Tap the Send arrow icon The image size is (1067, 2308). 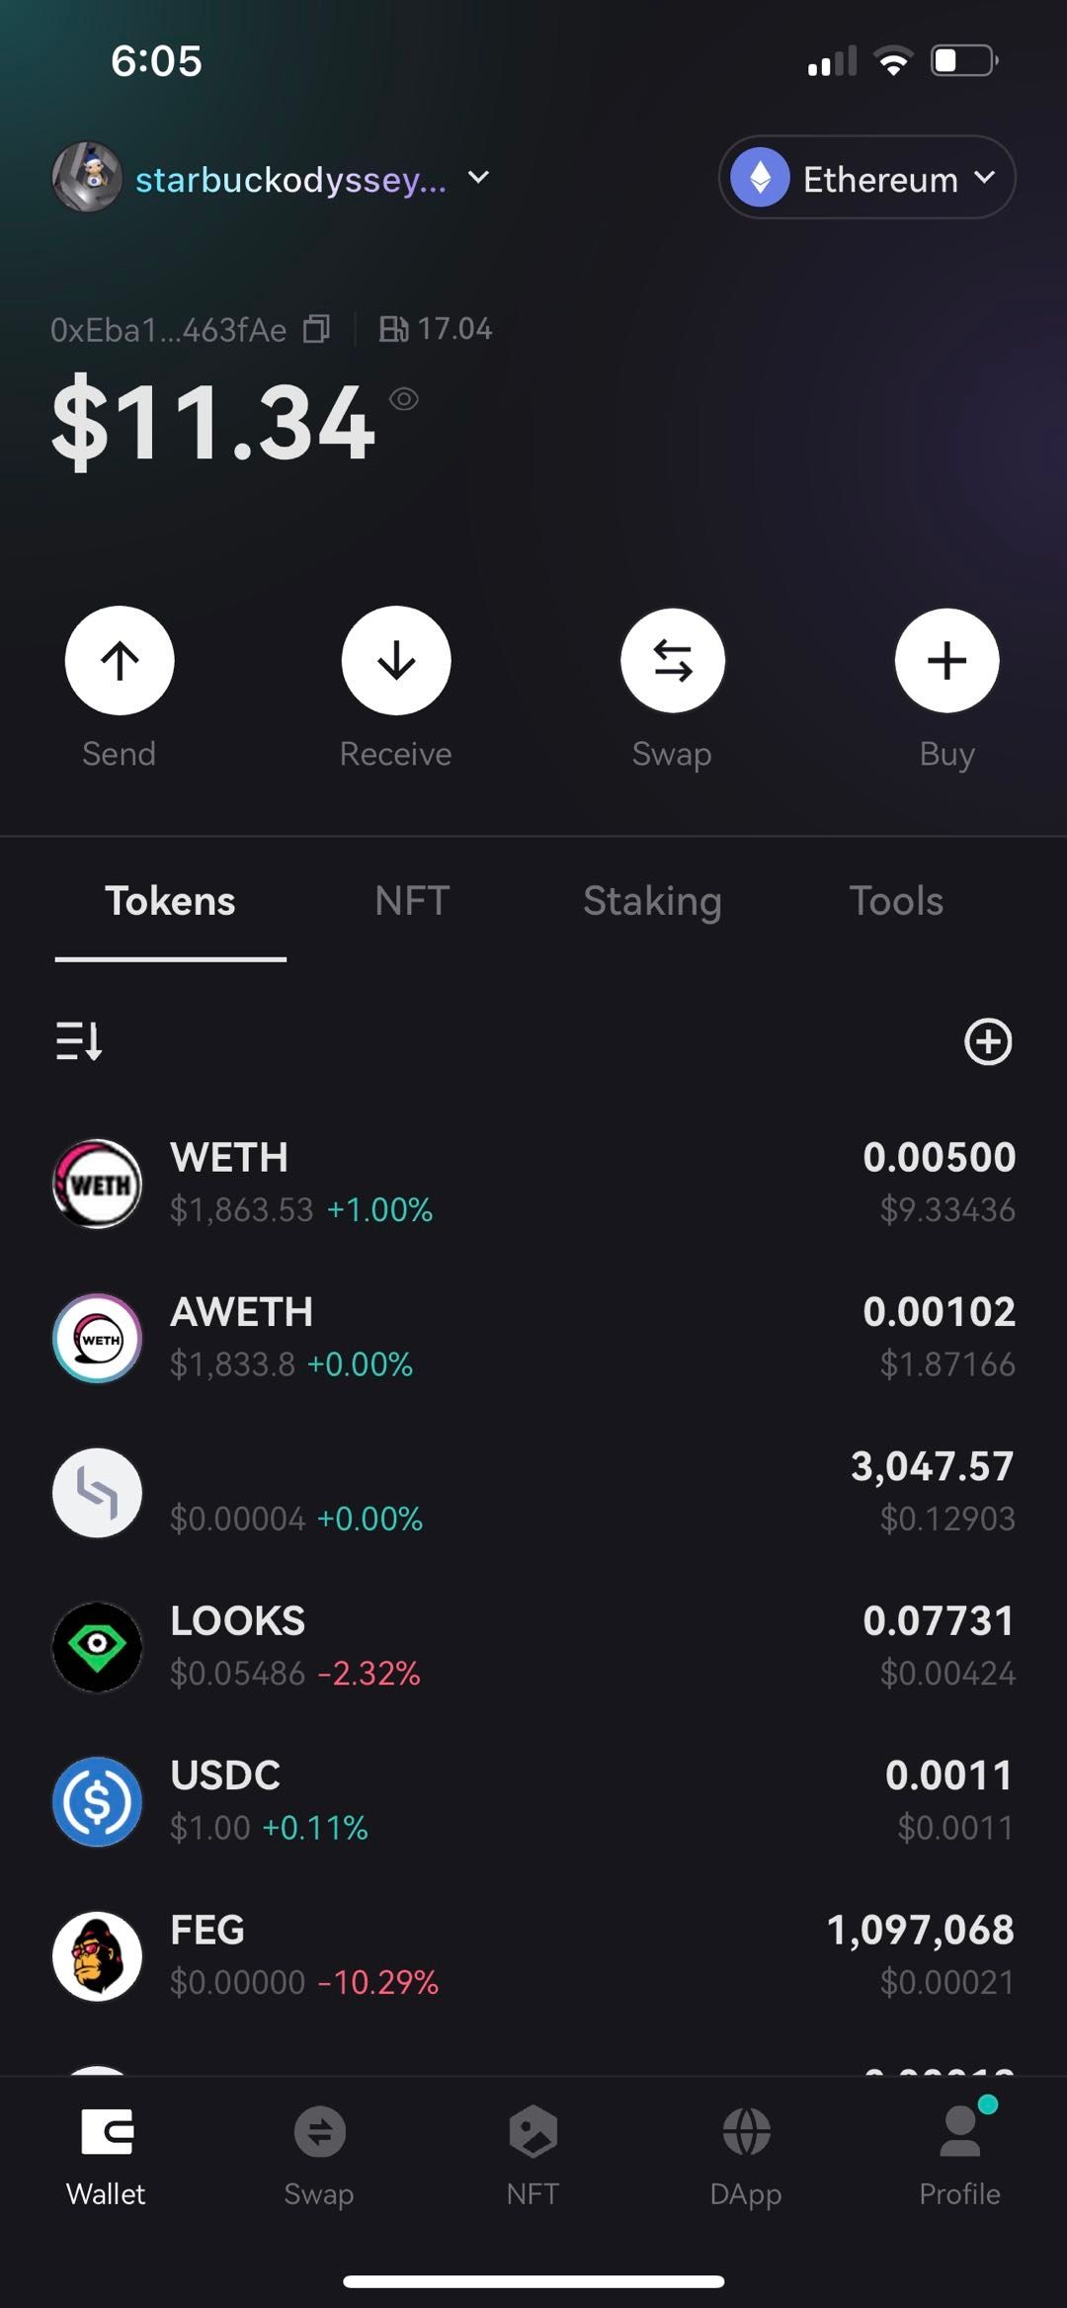(x=120, y=660)
